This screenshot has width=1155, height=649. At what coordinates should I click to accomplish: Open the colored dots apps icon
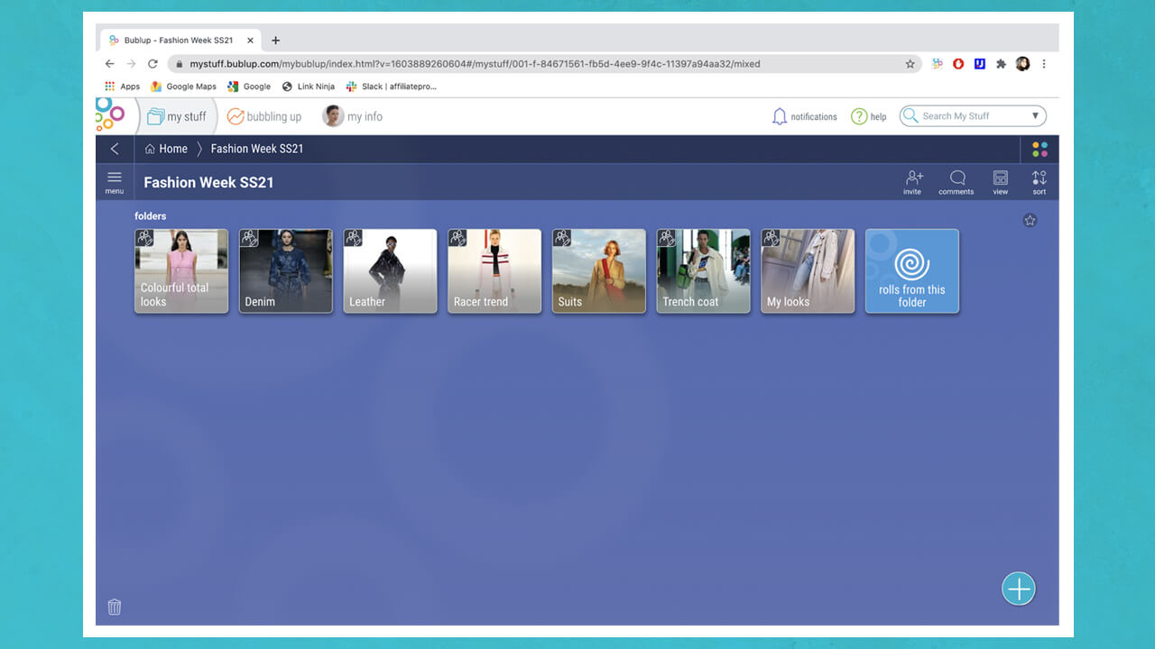coord(1039,149)
